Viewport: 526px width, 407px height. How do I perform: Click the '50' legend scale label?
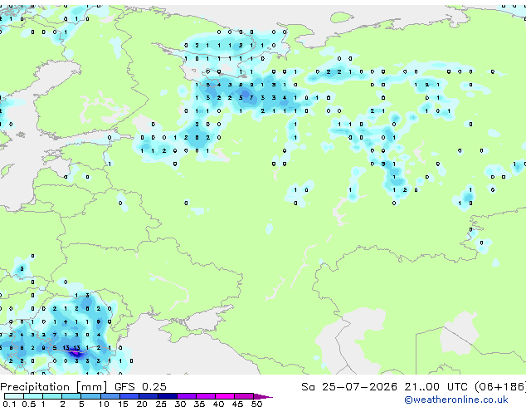click(256, 404)
